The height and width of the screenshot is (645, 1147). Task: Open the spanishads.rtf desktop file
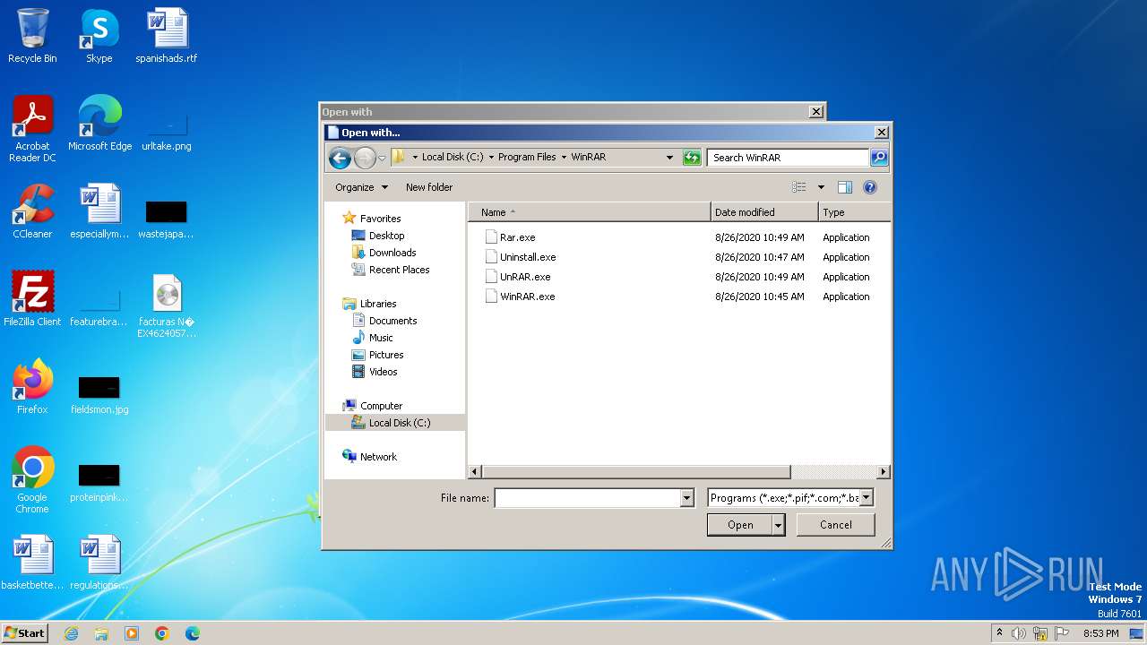(167, 36)
